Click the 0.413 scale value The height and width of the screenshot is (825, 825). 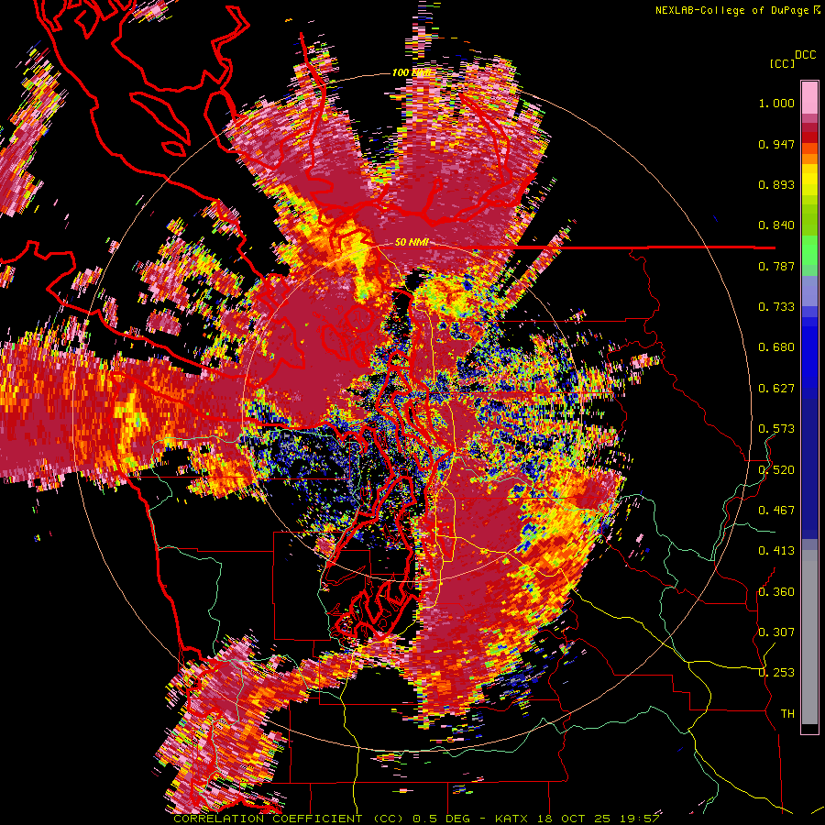(776, 551)
